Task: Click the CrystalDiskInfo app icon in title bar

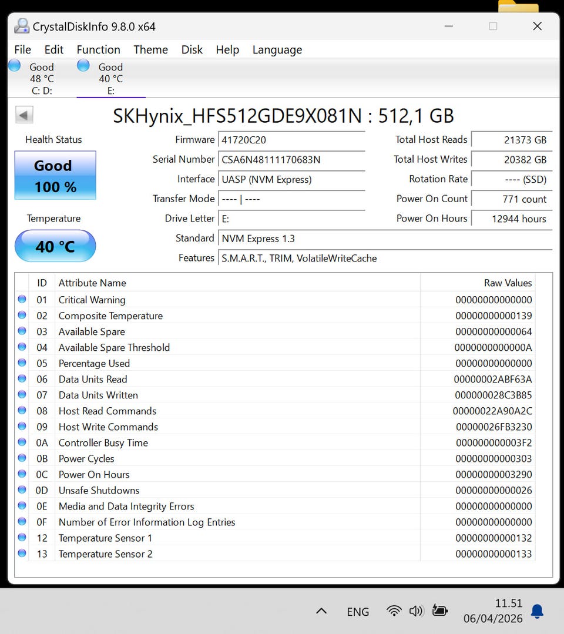Action: (x=22, y=26)
